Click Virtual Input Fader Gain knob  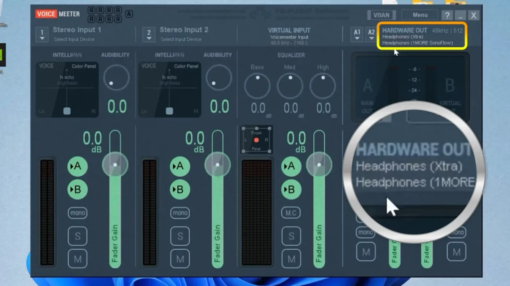[319, 165]
